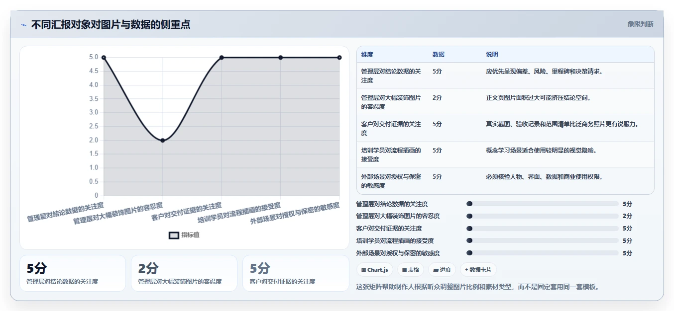
Task: Click the progress bar for 外部场景对授权与保密的敏感度
Action: (543, 253)
